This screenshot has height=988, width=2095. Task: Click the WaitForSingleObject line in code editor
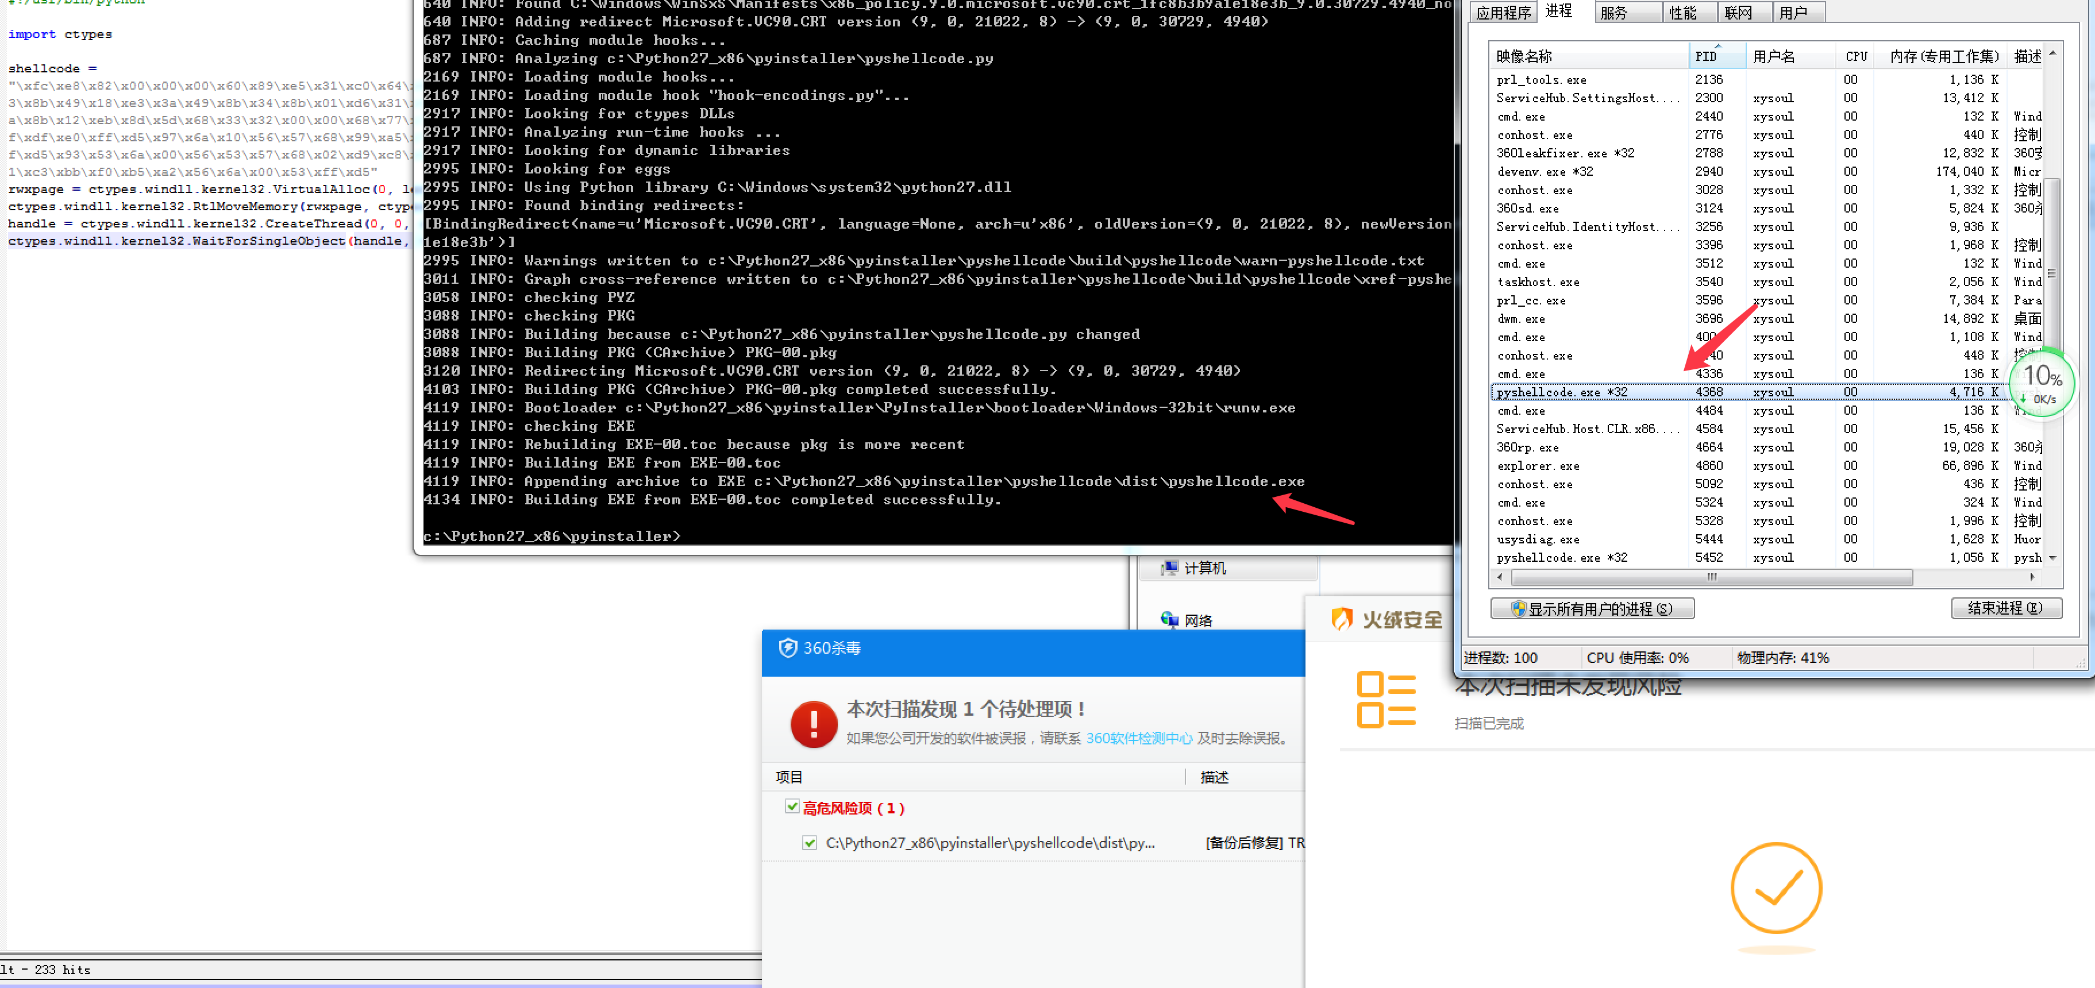click(208, 241)
